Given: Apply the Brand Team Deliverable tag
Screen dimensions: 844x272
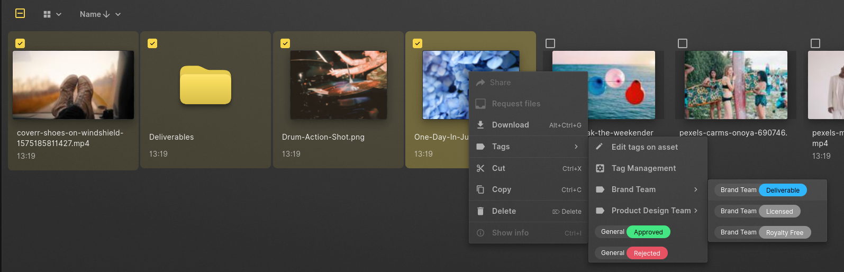Looking at the screenshot, I should click(x=760, y=190).
